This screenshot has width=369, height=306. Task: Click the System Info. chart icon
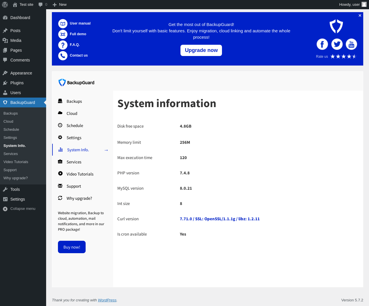tap(61, 150)
